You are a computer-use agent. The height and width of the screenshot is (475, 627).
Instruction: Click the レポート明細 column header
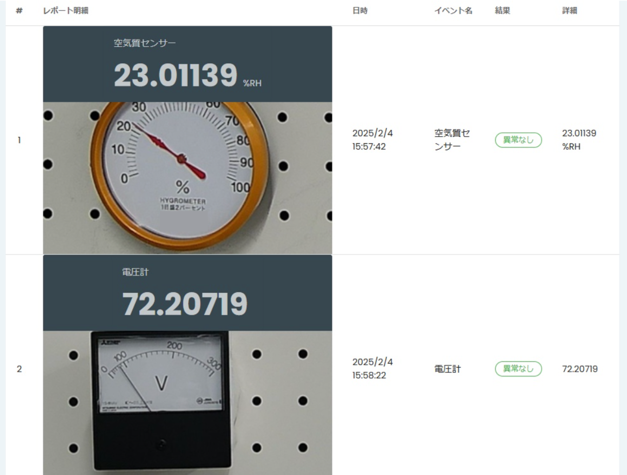[66, 11]
